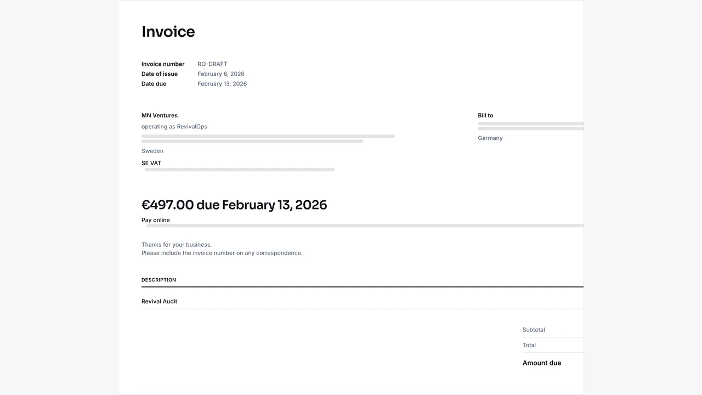
Task: Click the February 13, 2026 due date
Action: [x=222, y=83]
